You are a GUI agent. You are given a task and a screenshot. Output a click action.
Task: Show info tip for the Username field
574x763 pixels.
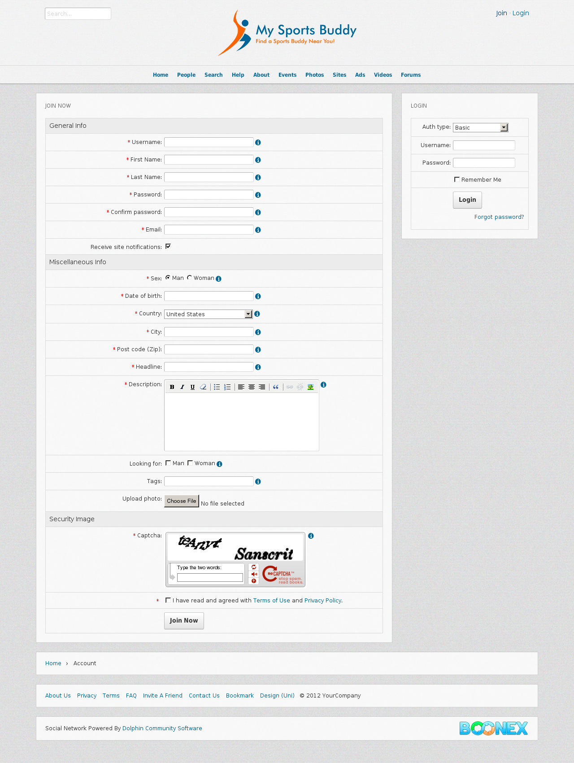pyautogui.click(x=258, y=142)
